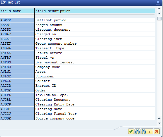Click description 'Asset'

pyautogui.click(x=40, y=72)
